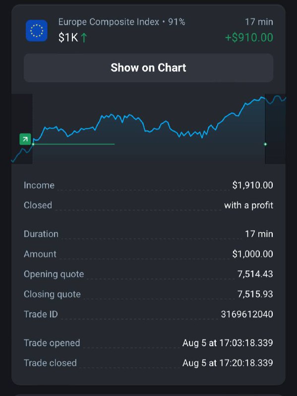
Task: Tap the Trade closed timestamp
Action: 228,363
